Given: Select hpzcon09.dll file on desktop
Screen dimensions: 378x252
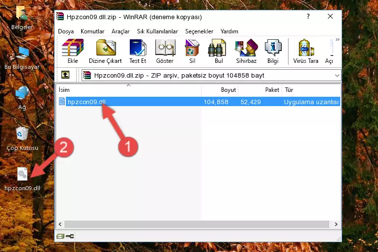Looking at the screenshot, I should click(x=22, y=179).
